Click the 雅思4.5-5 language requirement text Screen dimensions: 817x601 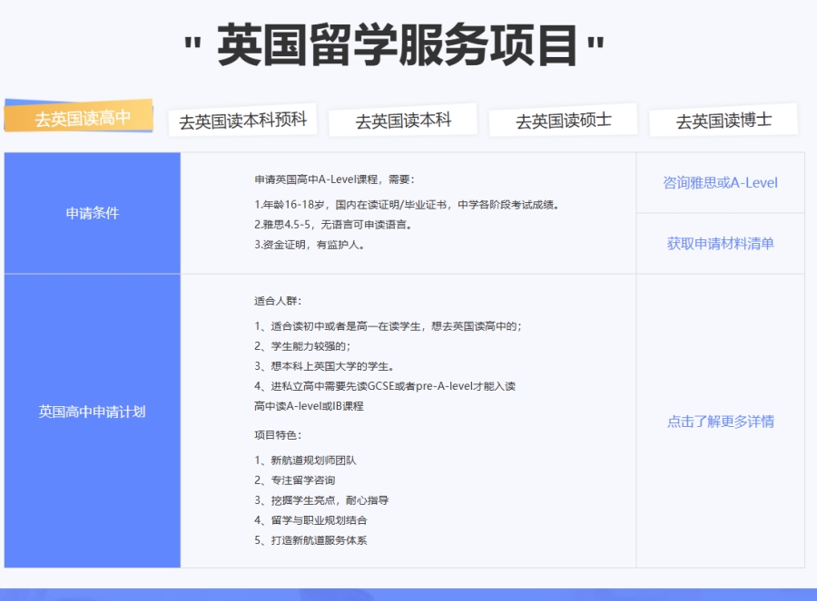click(332, 224)
